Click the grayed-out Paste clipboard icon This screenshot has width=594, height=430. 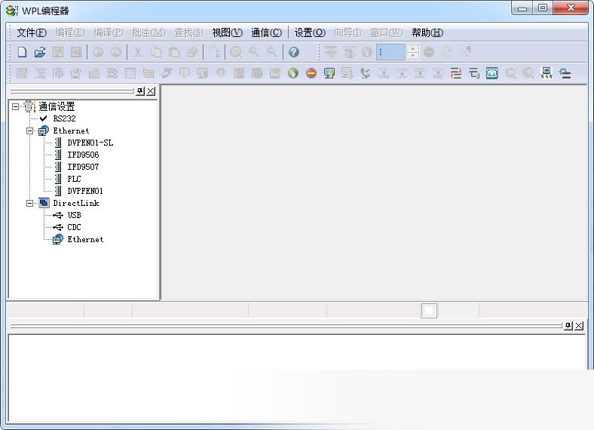[x=174, y=52]
